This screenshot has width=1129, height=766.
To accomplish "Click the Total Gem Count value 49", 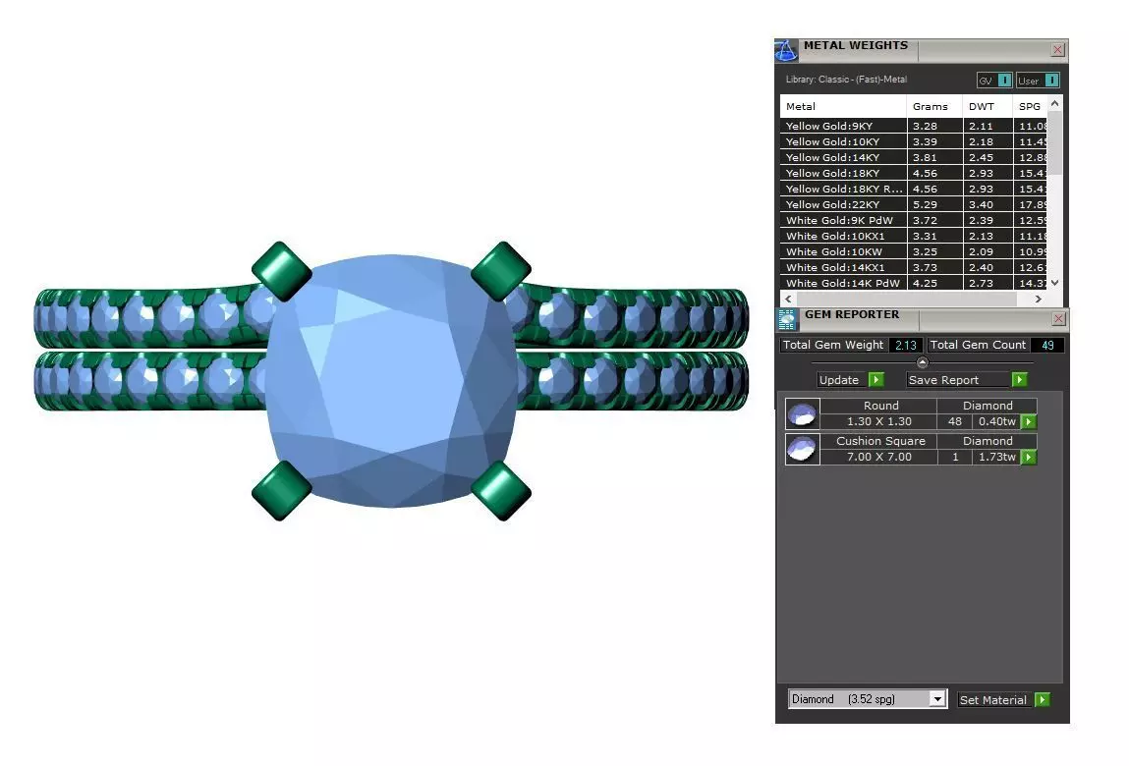I will click(1047, 346).
